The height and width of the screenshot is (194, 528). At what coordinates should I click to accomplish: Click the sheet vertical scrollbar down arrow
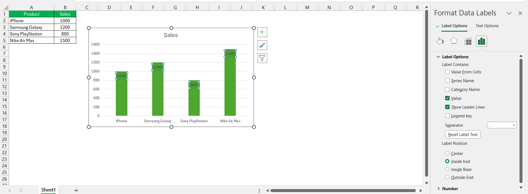click(426, 183)
